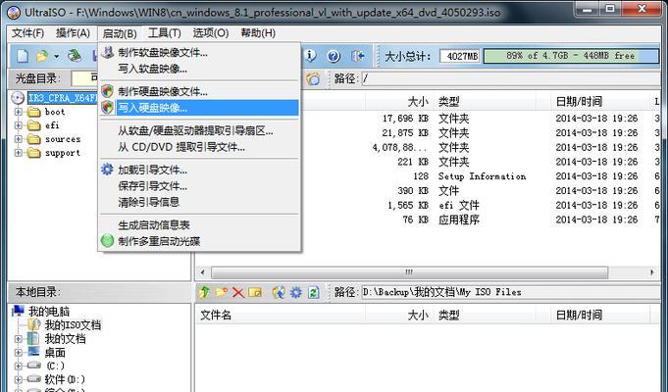Choose 制作多重启动光碟 menu entry
This screenshot has width=668, height=392.
(x=199, y=241)
